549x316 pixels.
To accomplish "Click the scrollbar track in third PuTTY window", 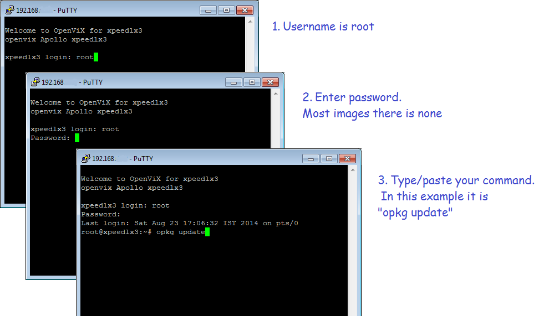I will [353, 245].
